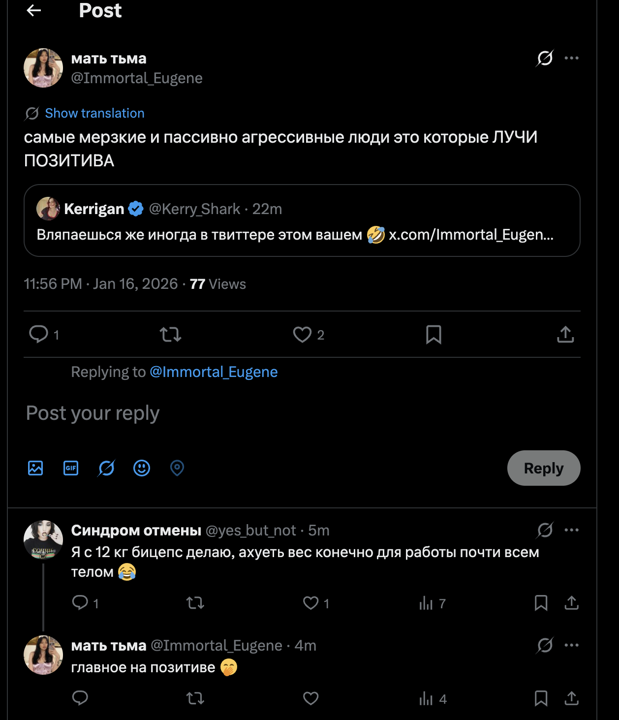Click Show translation link

[94, 113]
